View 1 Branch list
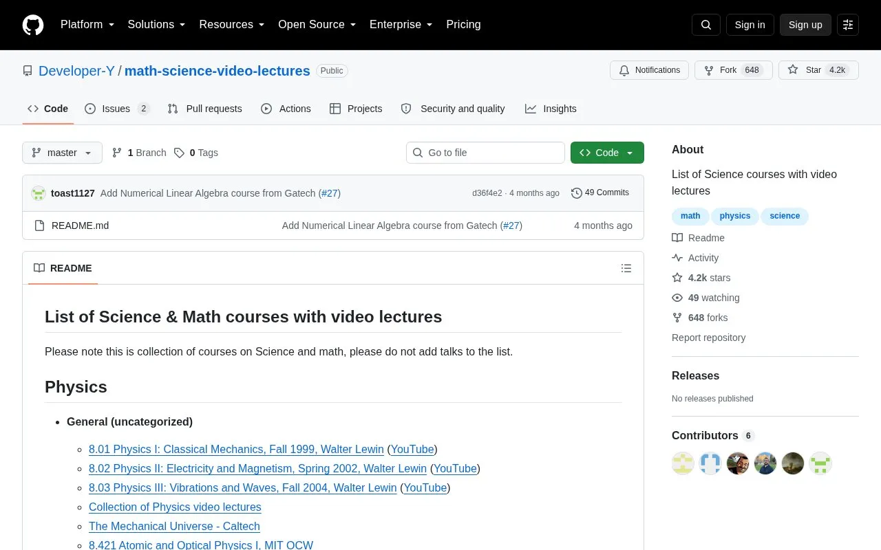881x550 pixels. 139,153
